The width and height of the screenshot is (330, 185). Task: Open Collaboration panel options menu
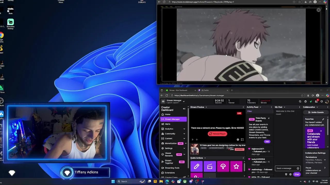point(328,107)
